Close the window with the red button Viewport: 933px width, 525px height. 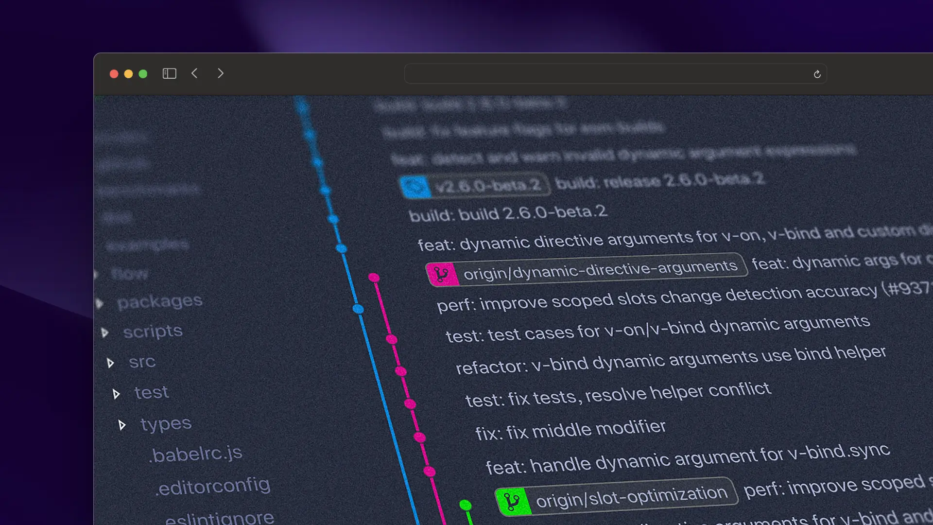pos(114,74)
